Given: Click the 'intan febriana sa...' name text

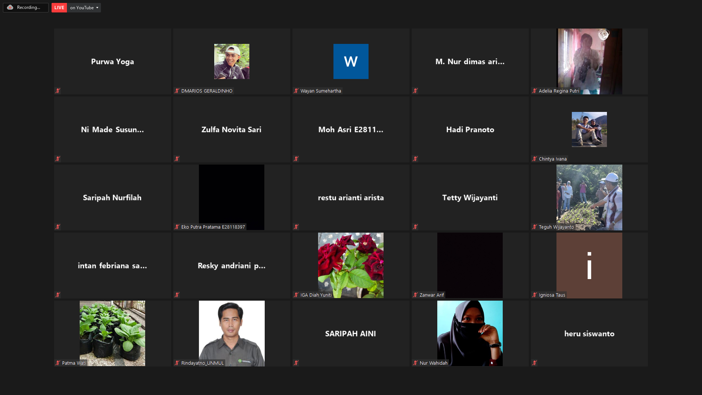Looking at the screenshot, I should point(113,266).
